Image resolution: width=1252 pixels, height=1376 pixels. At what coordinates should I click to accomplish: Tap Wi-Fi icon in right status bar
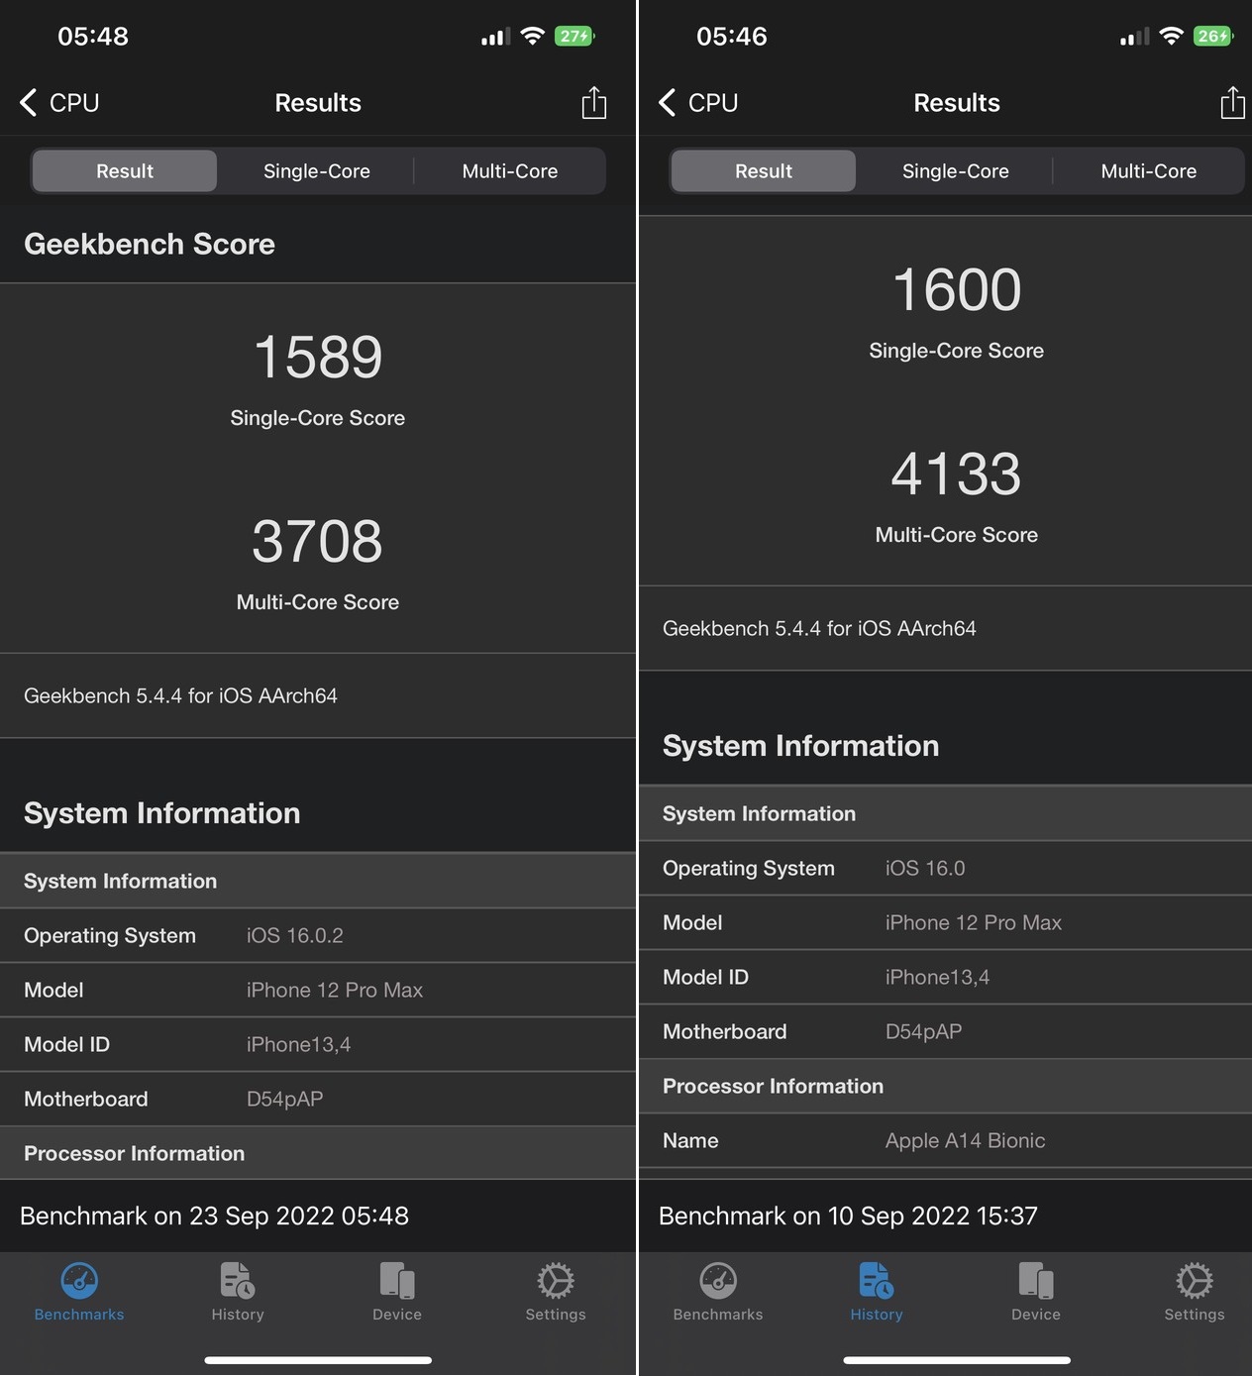[1172, 37]
